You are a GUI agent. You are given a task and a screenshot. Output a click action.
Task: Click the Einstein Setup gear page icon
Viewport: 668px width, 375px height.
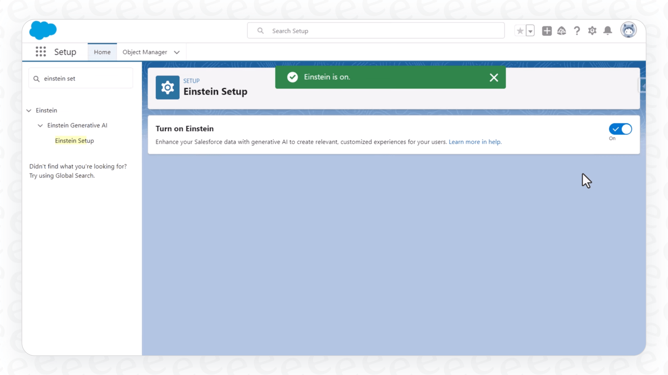tap(167, 87)
